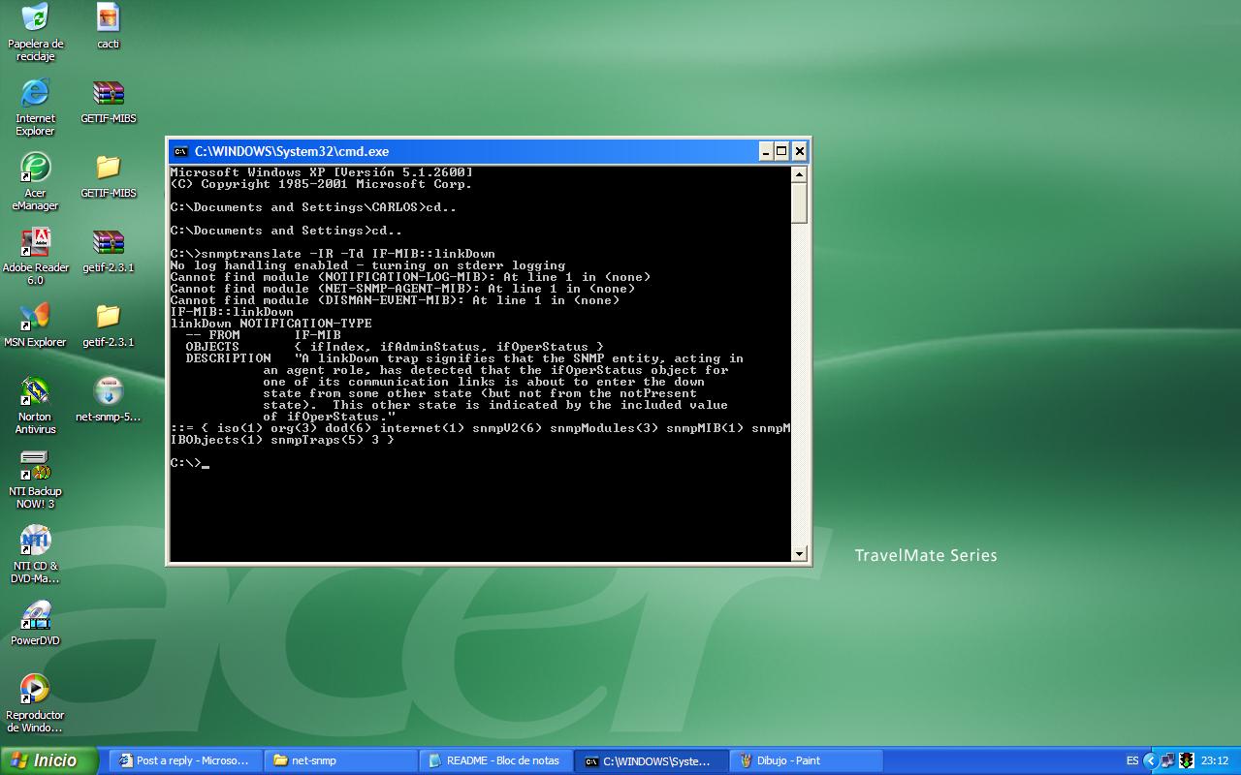Select the Internet Explorer desktop shortcut
The image size is (1241, 775).
[35, 107]
